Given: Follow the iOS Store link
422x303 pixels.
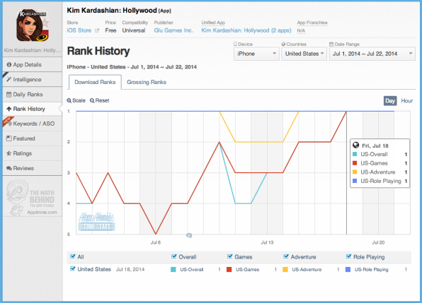Looking at the screenshot, I should [x=79, y=30].
